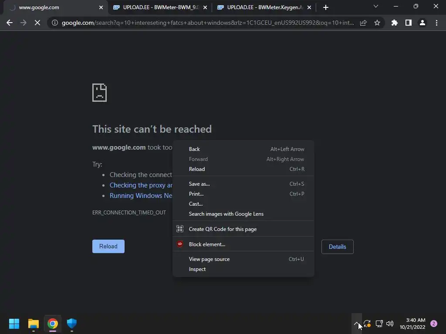Open File Explorer from the taskbar
This screenshot has height=334, width=446.
[x=33, y=324]
